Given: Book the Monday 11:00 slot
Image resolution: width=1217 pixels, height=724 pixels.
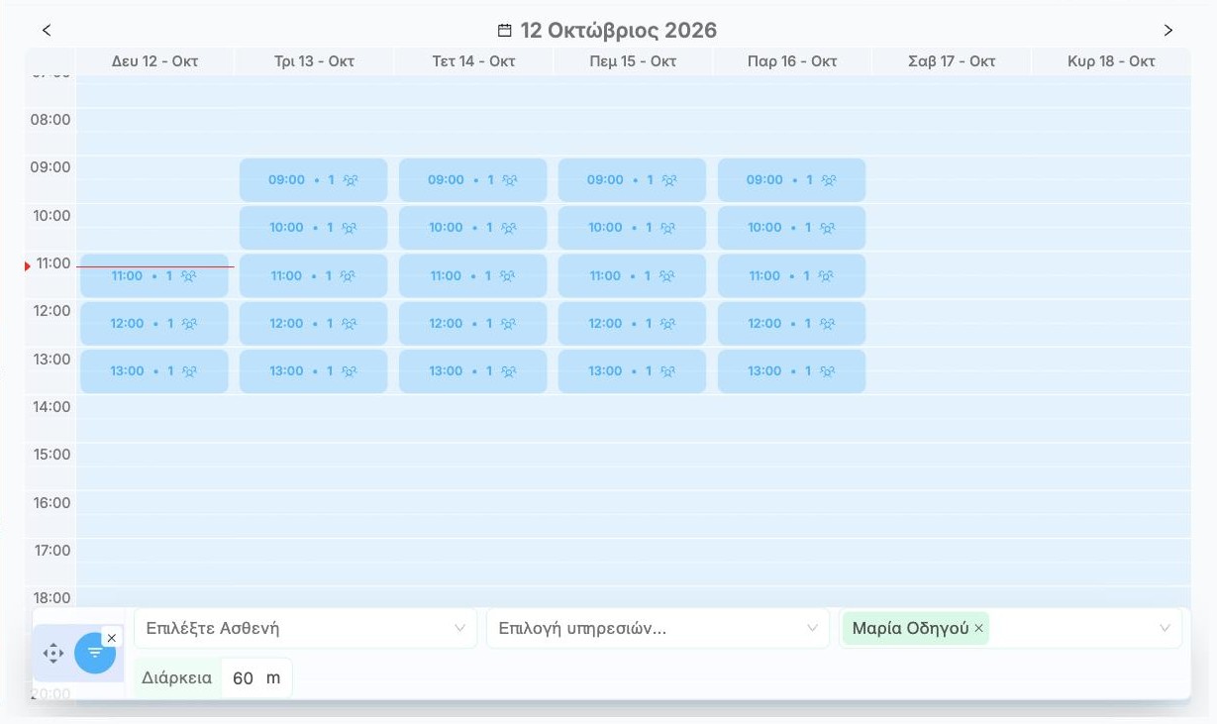Looking at the screenshot, I should 154,276.
